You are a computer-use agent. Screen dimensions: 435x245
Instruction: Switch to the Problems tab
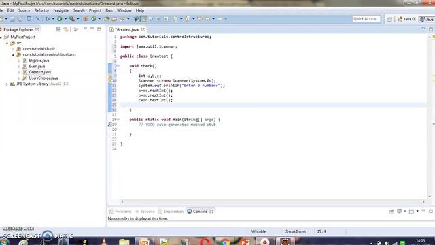click(120, 212)
